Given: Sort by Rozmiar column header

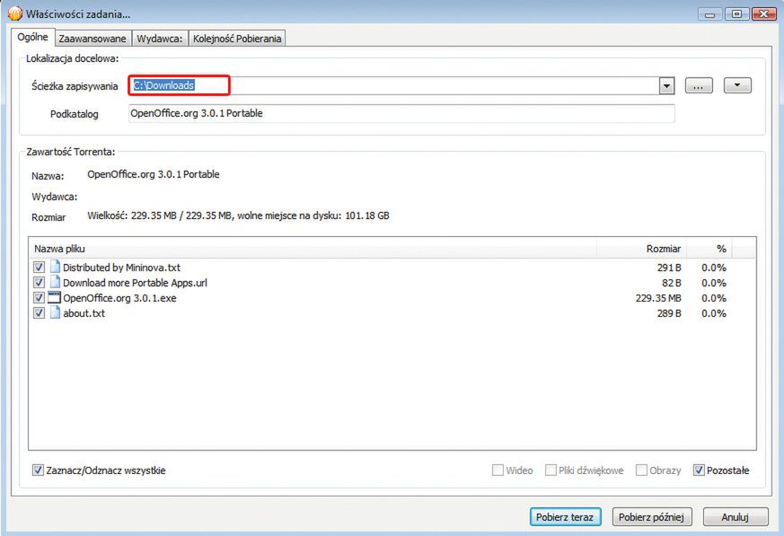Looking at the screenshot, I should (x=641, y=249).
